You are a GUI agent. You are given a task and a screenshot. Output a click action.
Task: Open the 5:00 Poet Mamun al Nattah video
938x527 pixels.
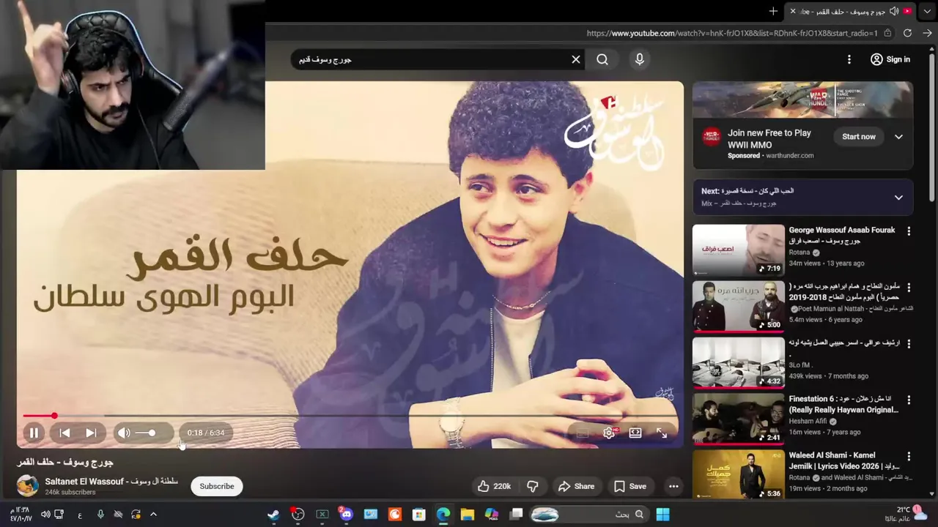[x=738, y=307]
